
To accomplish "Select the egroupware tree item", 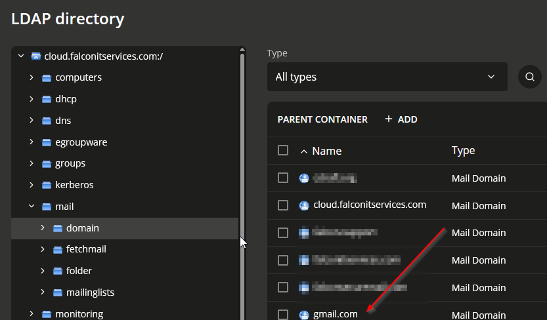I will coord(81,142).
